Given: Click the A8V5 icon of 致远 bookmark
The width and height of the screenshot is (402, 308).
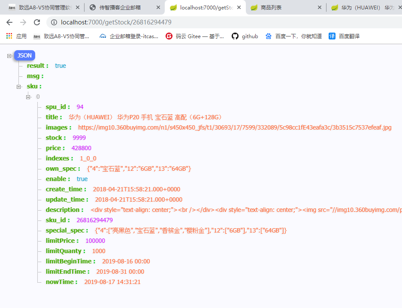Looking at the screenshot, I should 37,36.
